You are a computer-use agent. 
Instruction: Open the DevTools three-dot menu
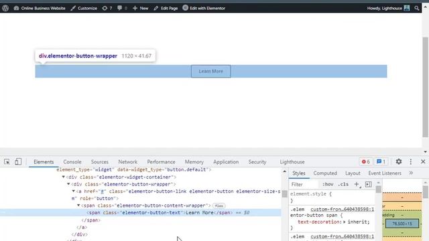click(411, 162)
